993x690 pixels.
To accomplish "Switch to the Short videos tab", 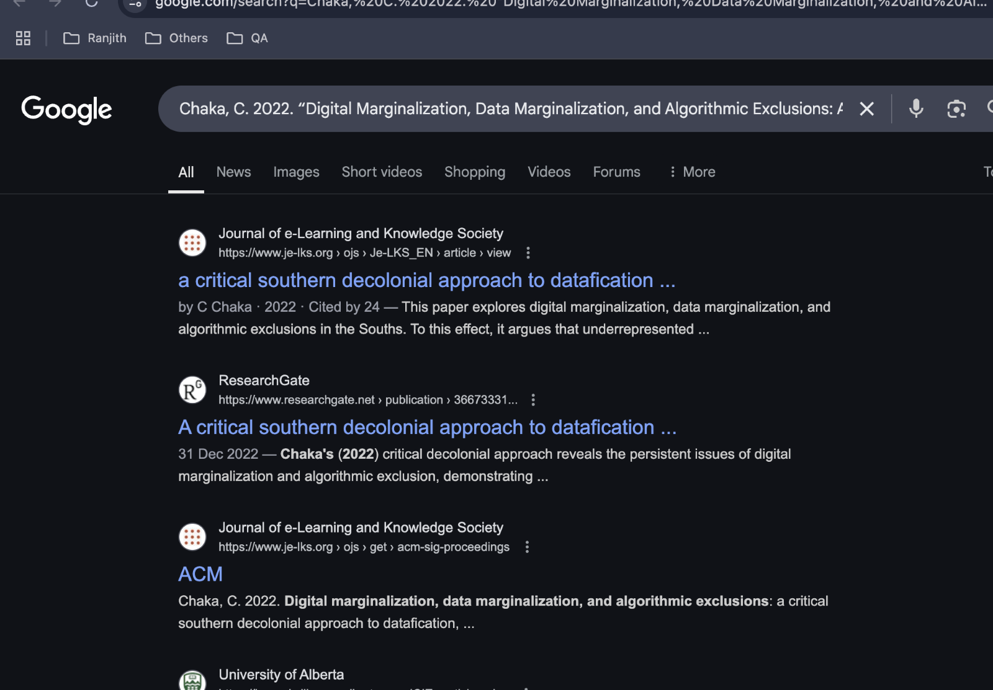I will tap(382, 172).
